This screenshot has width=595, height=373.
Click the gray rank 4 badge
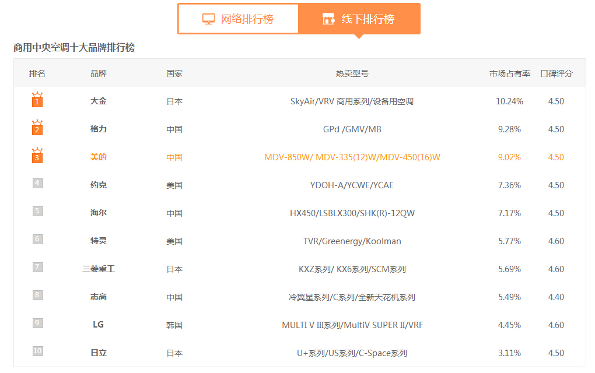pos(37,184)
